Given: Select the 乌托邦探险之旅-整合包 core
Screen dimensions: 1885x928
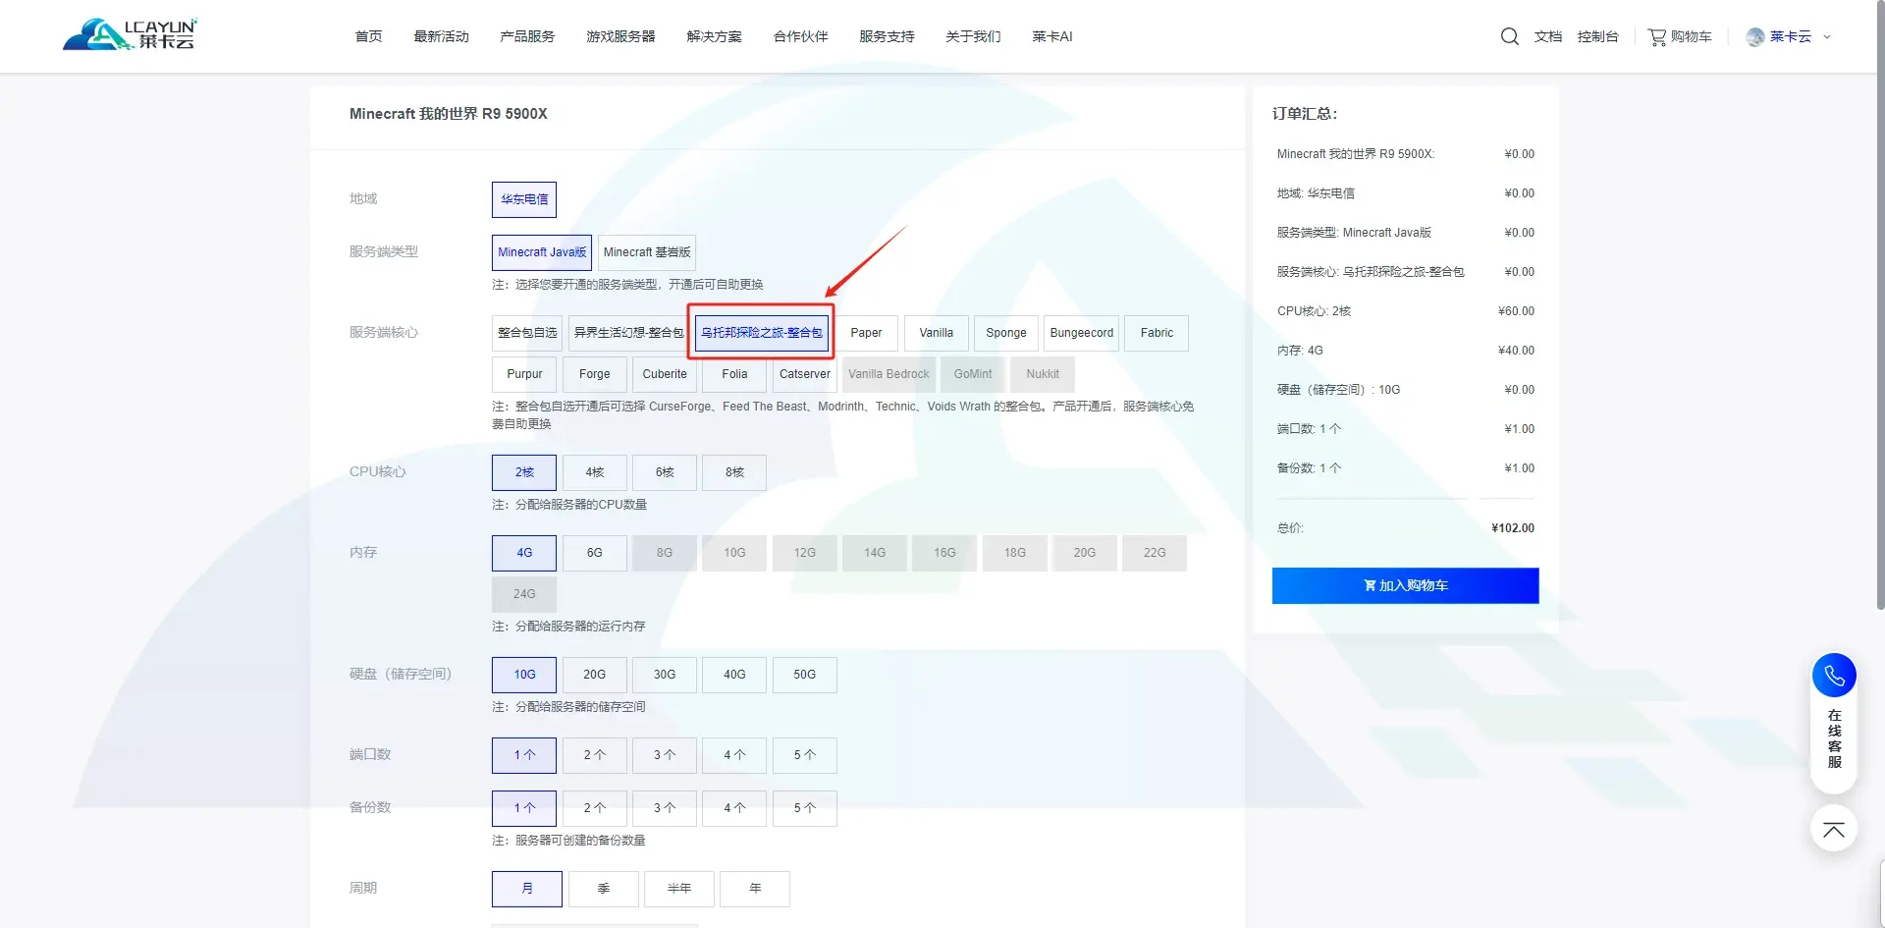Looking at the screenshot, I should pos(762,333).
